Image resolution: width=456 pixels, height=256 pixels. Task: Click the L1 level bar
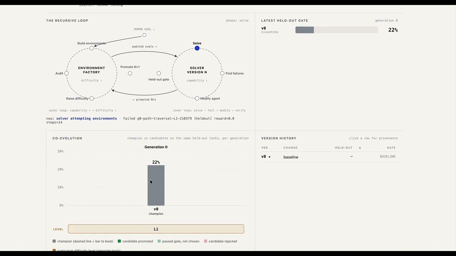[x=156, y=229]
